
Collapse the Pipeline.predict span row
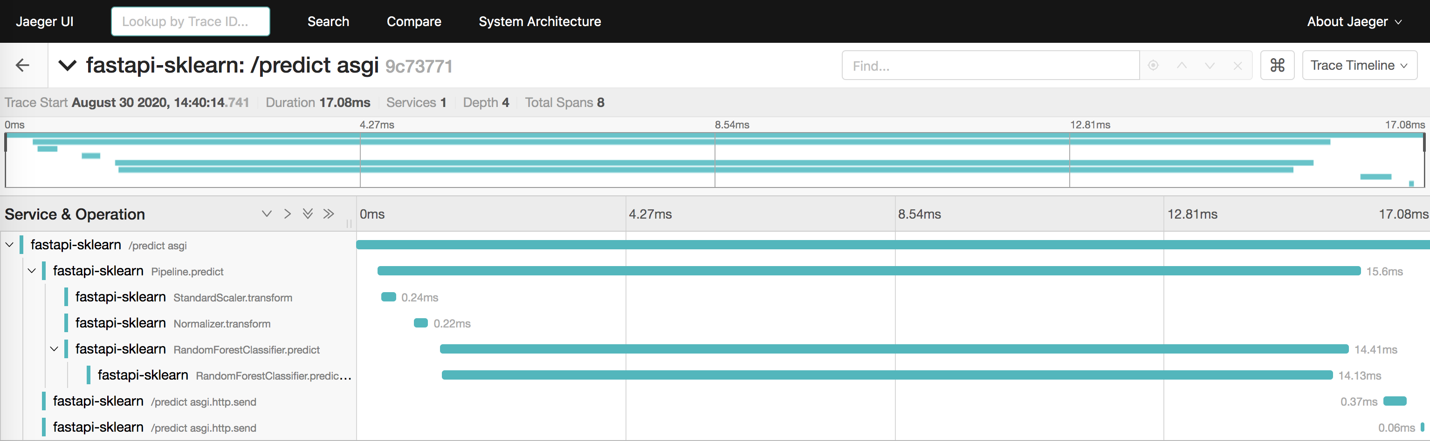click(x=32, y=271)
